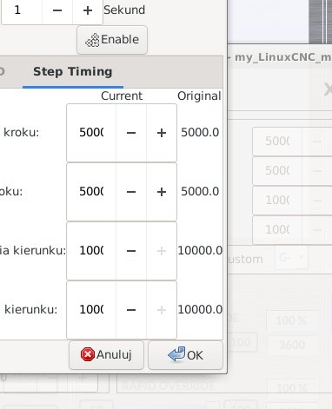Click the Sekund value input field

[x=22, y=10]
